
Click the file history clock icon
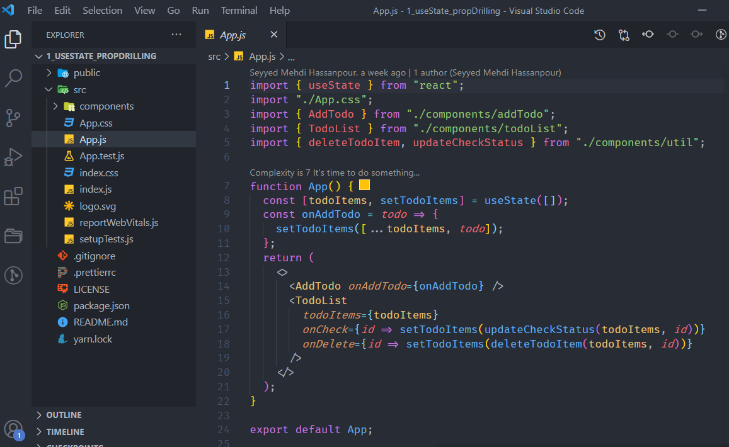(600, 35)
